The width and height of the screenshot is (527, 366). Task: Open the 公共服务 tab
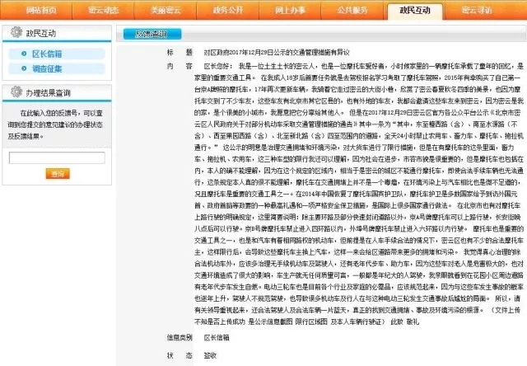[x=352, y=11]
